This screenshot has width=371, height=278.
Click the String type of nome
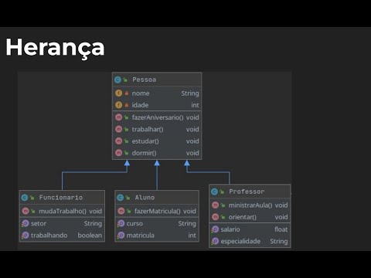point(190,93)
